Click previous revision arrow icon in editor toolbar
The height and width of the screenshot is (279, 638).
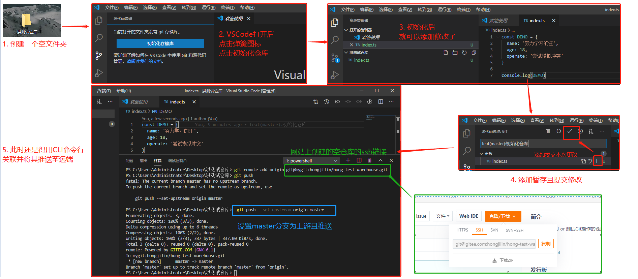point(337,102)
